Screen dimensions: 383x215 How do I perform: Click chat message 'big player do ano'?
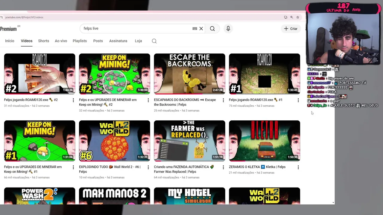341,78
